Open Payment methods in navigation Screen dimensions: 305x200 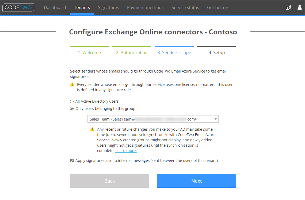point(145,7)
